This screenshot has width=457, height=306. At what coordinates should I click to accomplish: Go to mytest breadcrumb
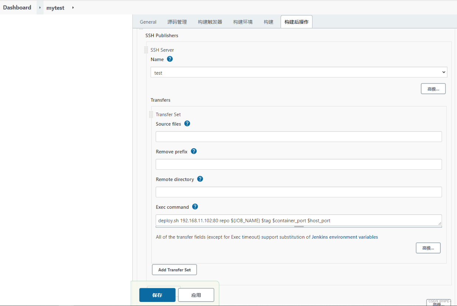coord(55,8)
